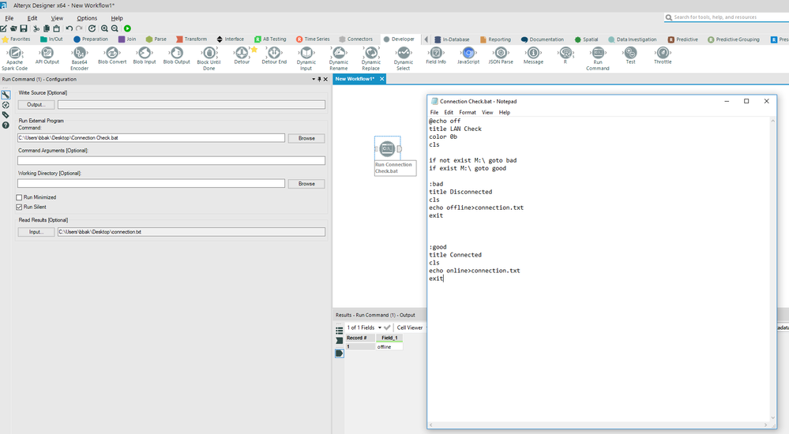Click the 'offline' cell in Results
Viewport: 789px width, 434px height.
(x=389, y=347)
